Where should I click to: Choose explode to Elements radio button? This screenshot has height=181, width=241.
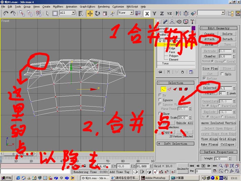(x=222, y=117)
